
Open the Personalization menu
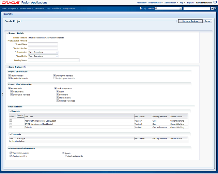coord(155,2)
